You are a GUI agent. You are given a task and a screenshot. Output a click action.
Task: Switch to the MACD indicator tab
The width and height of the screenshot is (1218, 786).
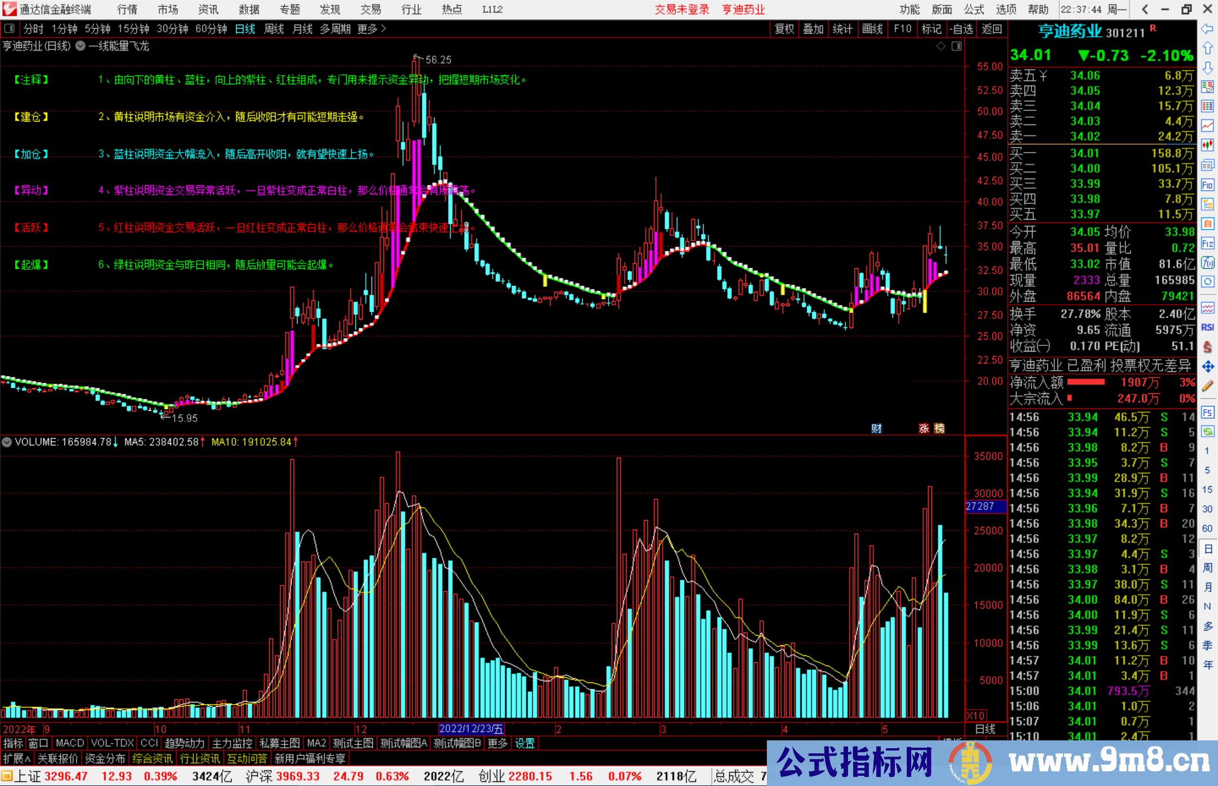pyautogui.click(x=70, y=743)
